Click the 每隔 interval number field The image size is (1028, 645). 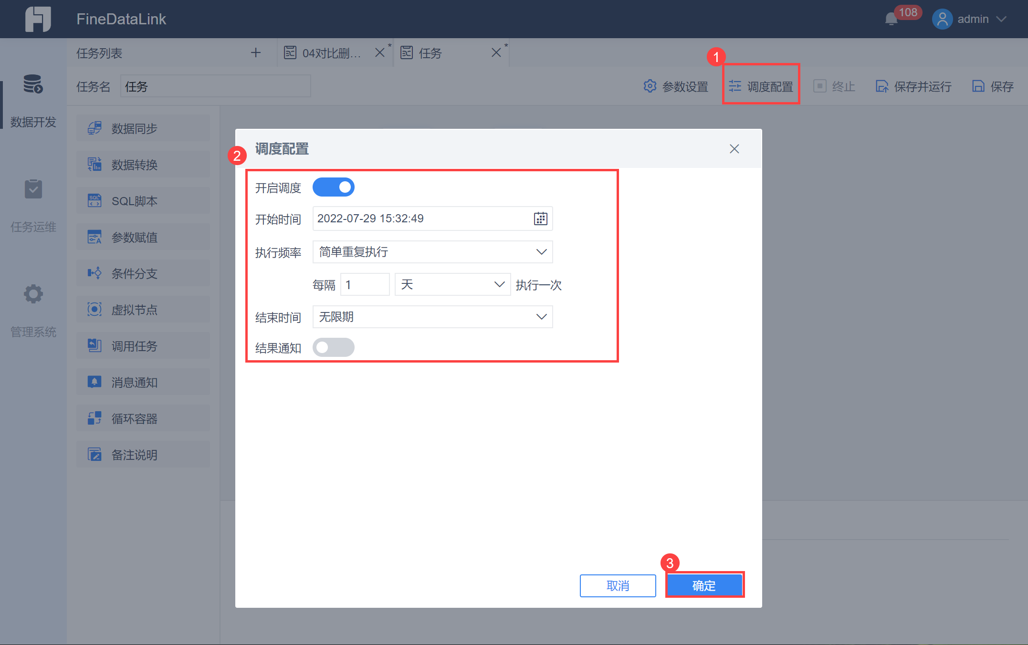click(365, 285)
